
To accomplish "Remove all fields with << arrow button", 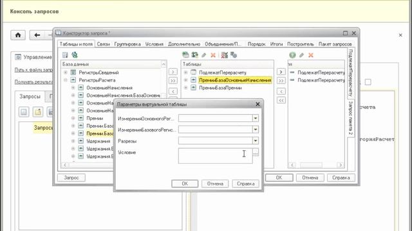I will (281, 100).
